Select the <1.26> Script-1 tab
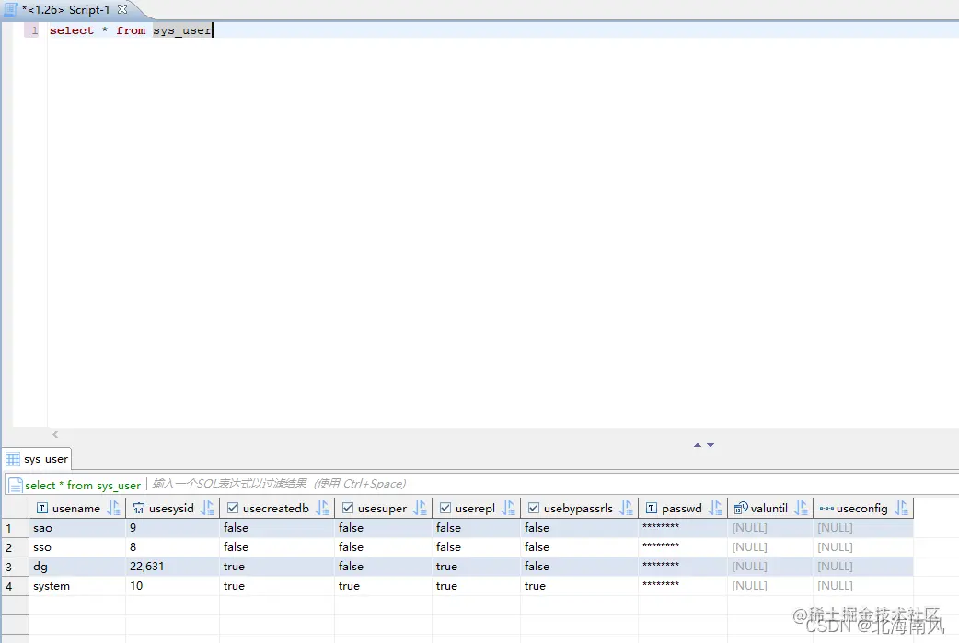Viewport: 959px width, 643px height. (x=66, y=10)
